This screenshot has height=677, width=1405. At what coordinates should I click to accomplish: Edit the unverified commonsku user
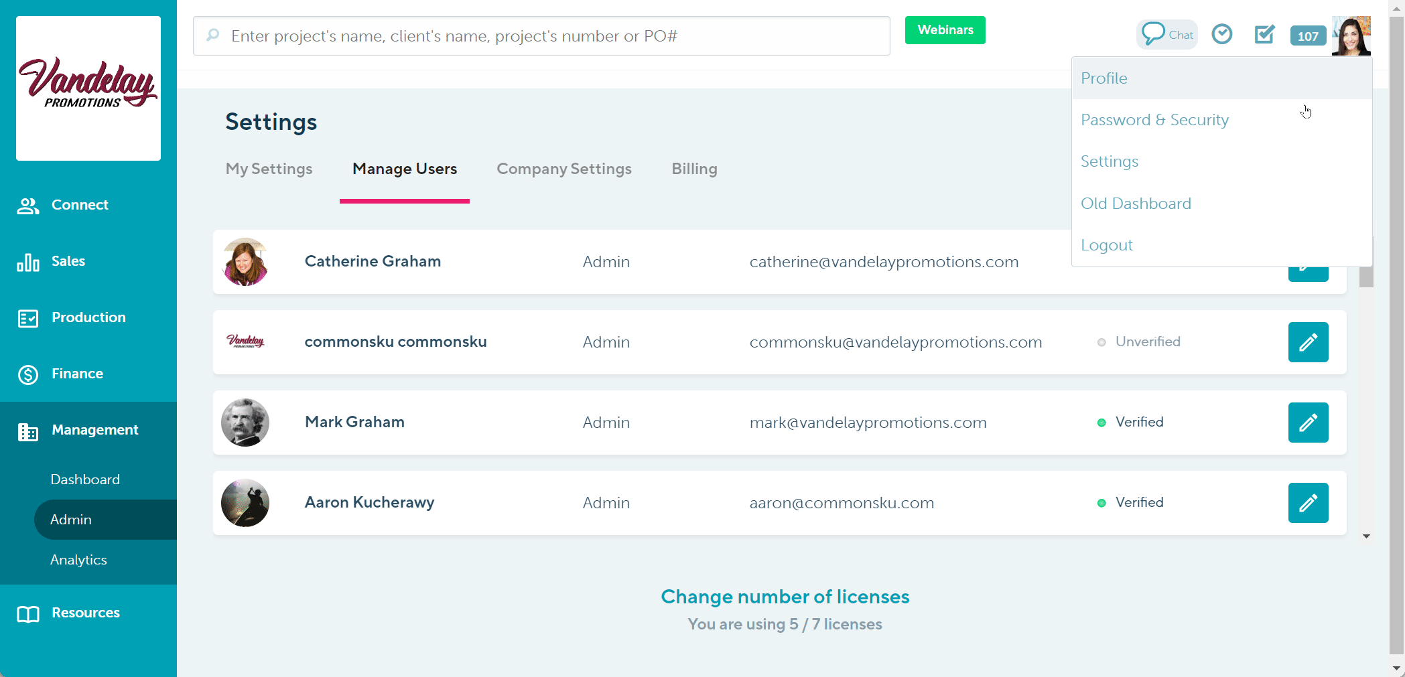coord(1308,342)
